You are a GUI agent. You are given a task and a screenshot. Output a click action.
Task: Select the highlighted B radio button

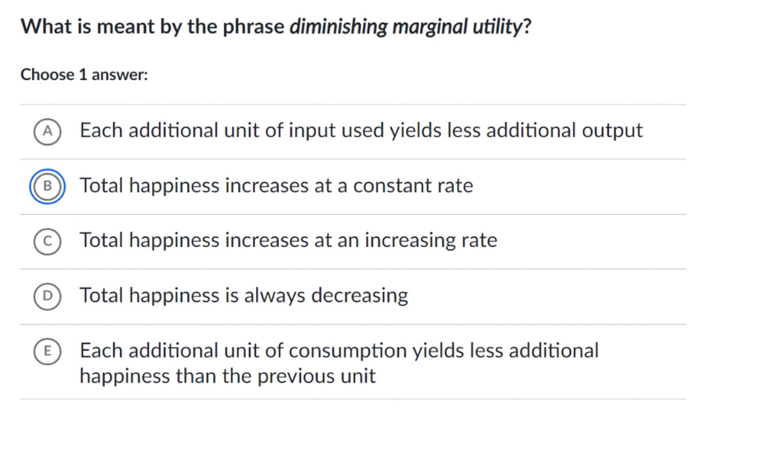click(47, 186)
